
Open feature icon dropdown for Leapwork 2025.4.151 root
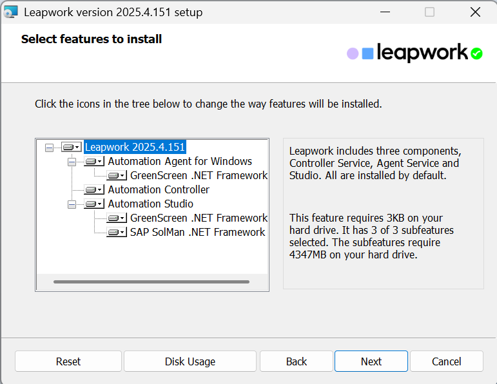[71, 148]
